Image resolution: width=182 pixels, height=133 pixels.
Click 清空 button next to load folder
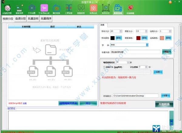[x=88, y=103]
